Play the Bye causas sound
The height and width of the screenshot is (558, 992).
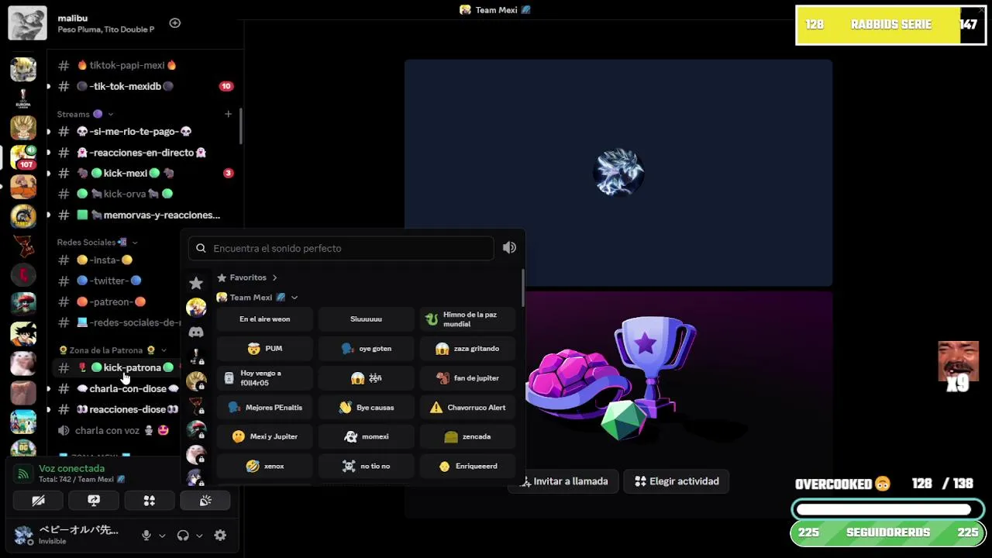(366, 407)
